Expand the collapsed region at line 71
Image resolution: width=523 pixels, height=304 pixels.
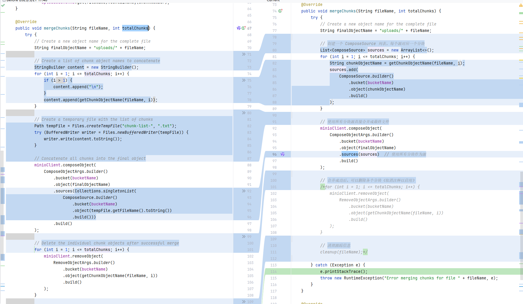coord(244,54)
